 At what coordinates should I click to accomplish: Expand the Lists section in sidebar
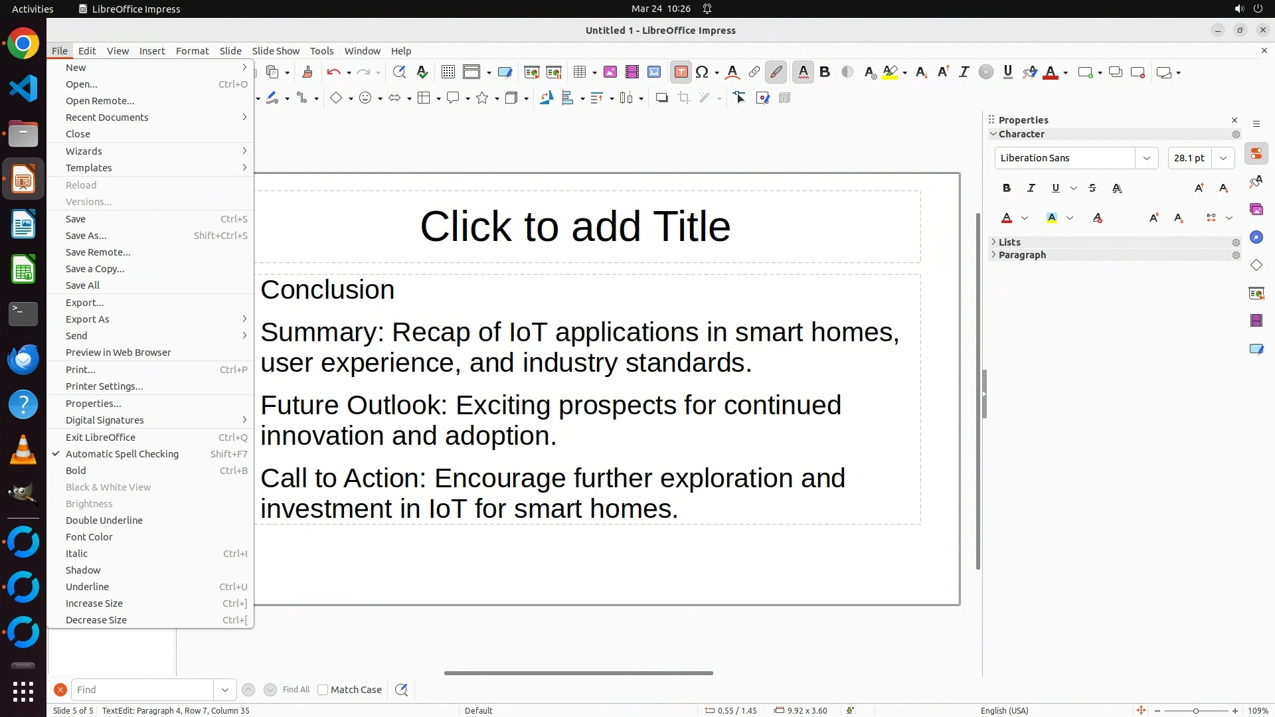(x=1009, y=242)
